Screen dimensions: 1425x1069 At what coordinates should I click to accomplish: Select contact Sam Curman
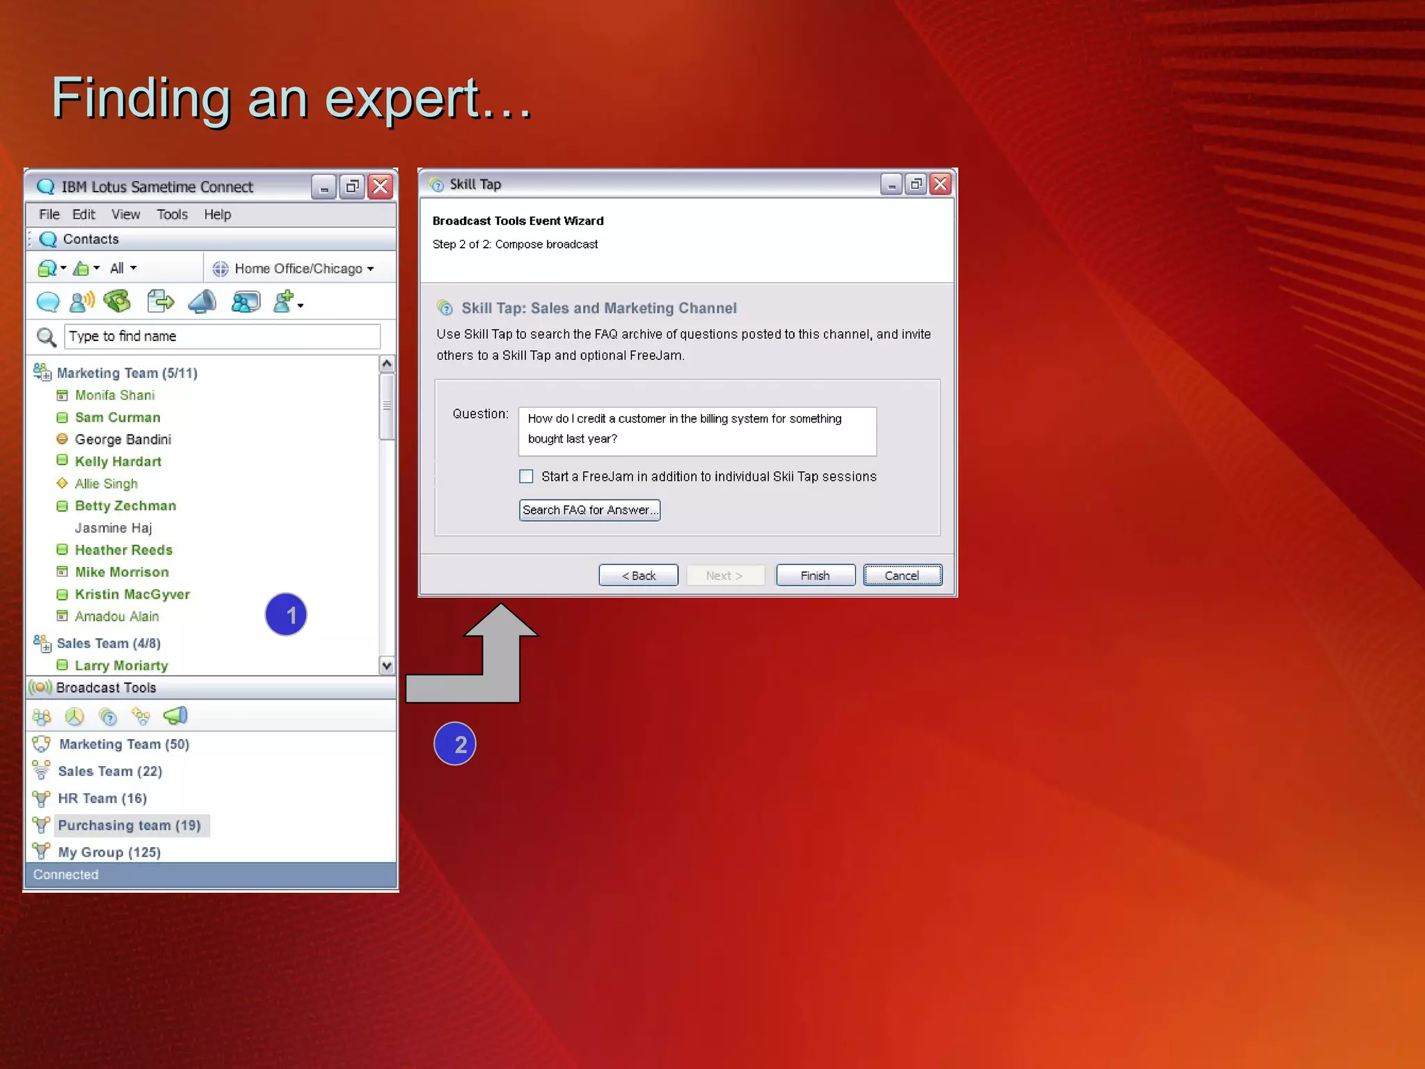[118, 418]
